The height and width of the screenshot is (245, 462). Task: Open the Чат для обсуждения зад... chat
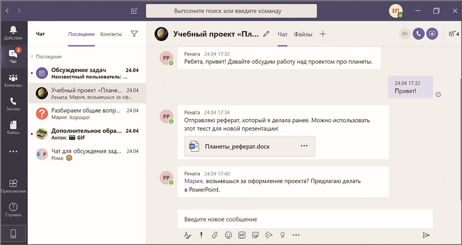point(87,154)
